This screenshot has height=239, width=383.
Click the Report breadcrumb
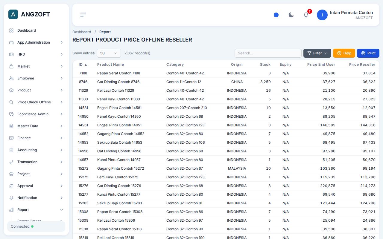tap(105, 32)
